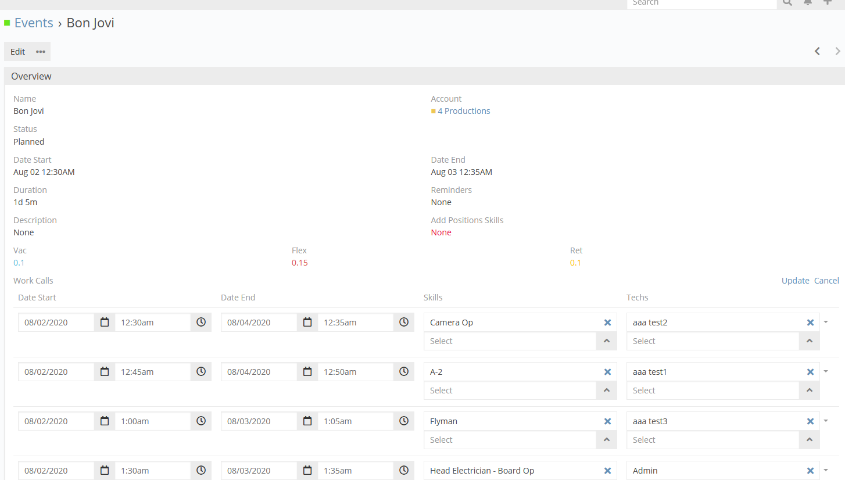Click the Edit button
This screenshot has width=845, height=480.
pos(18,51)
